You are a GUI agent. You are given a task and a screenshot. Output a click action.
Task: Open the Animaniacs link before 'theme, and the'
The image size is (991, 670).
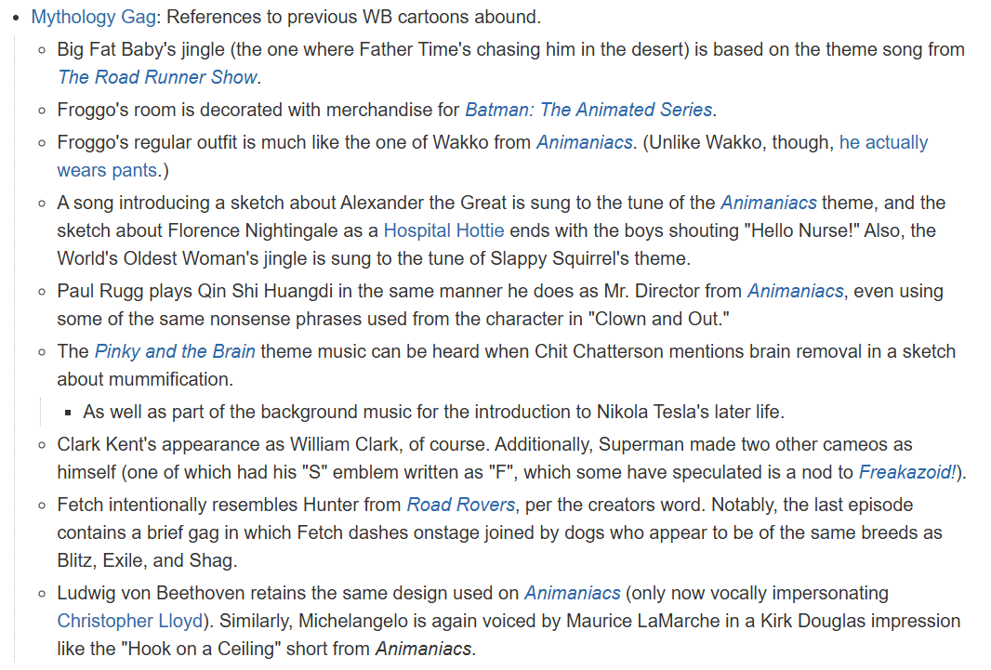pyautogui.click(x=769, y=204)
